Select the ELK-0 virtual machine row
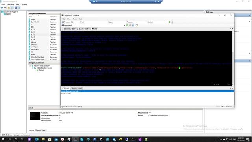 pos(43,30)
